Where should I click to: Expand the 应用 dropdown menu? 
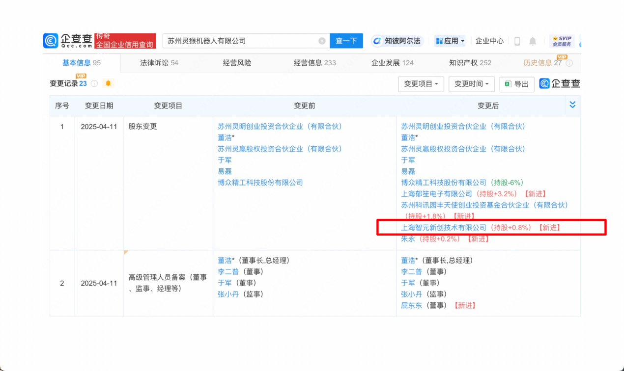point(450,41)
